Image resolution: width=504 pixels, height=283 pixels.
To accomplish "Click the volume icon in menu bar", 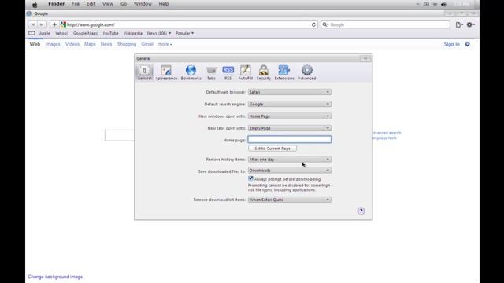I will 443,5.
